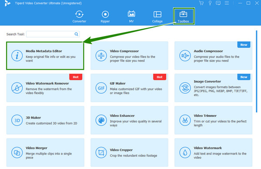Image resolution: width=261 pixels, height=169 pixels.
Task: Click 'Create customized 3D video from 2D' text
Action: (51, 123)
